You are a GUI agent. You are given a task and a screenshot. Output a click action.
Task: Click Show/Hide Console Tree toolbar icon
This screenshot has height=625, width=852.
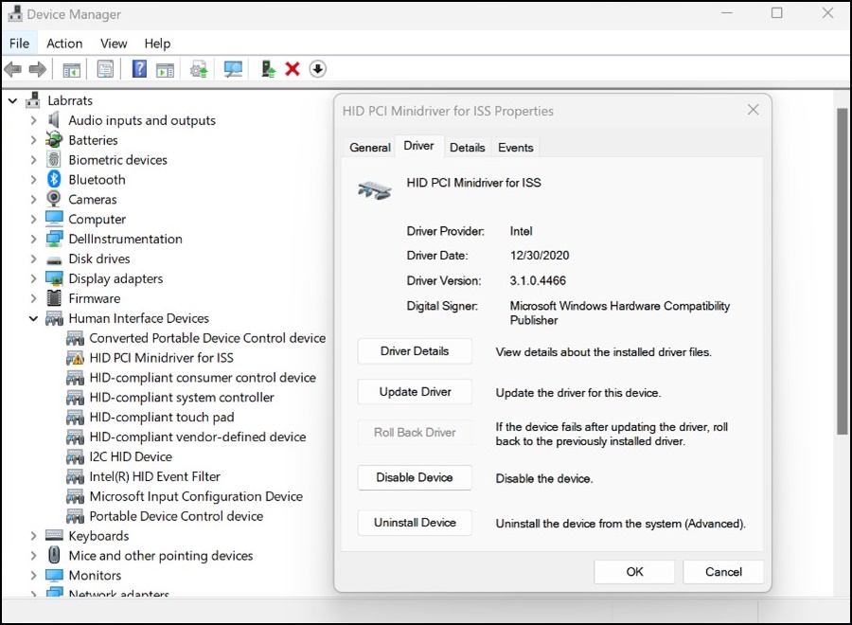point(72,69)
